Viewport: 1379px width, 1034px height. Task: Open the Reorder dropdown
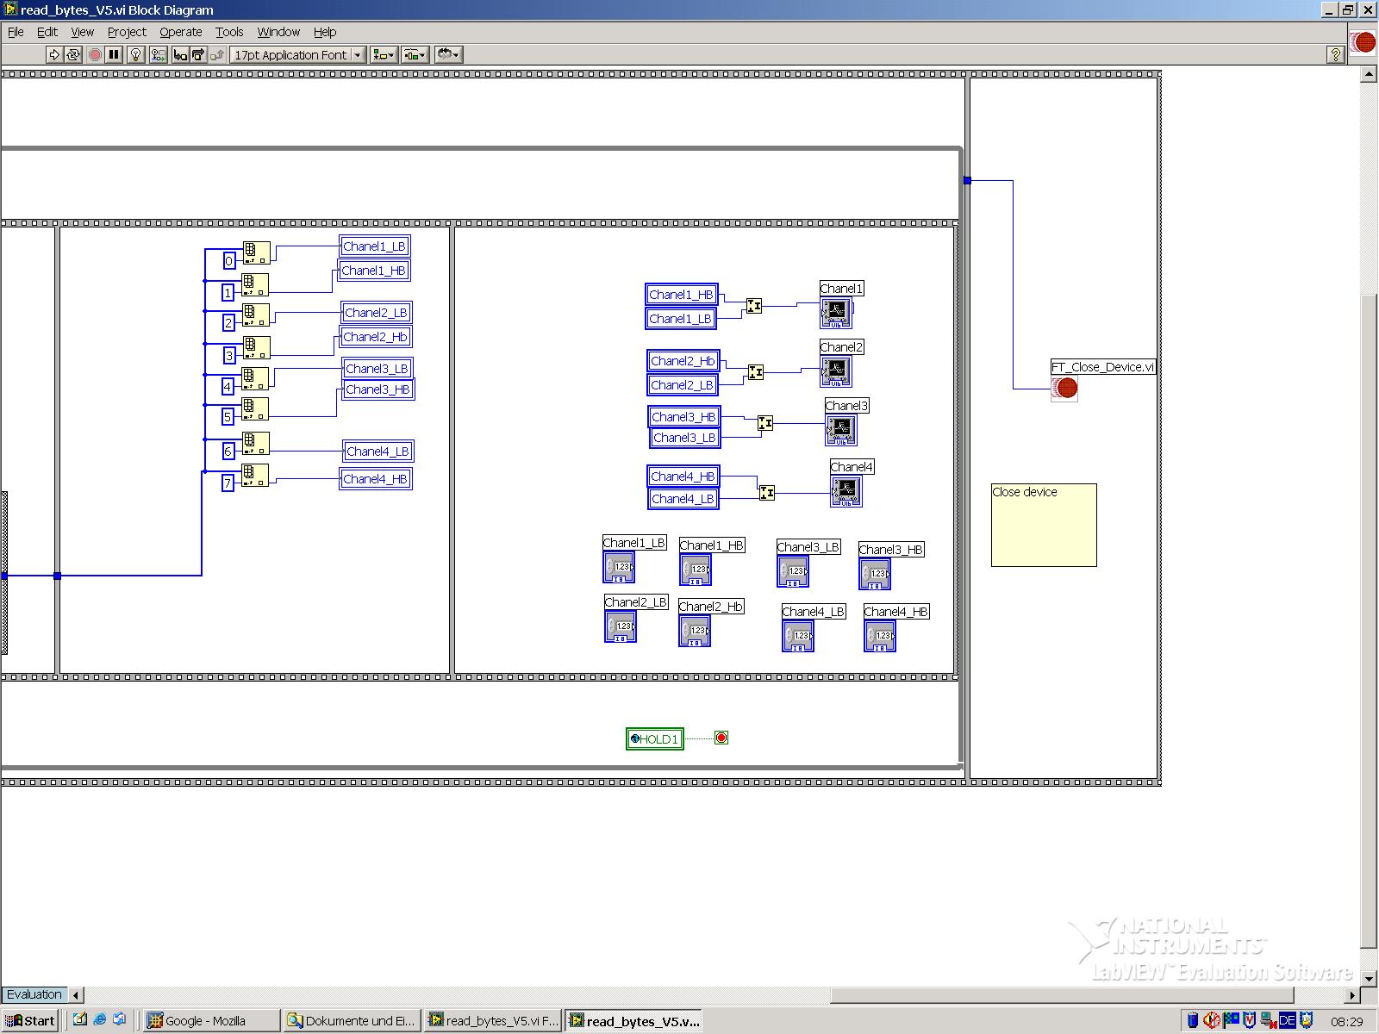tap(448, 54)
